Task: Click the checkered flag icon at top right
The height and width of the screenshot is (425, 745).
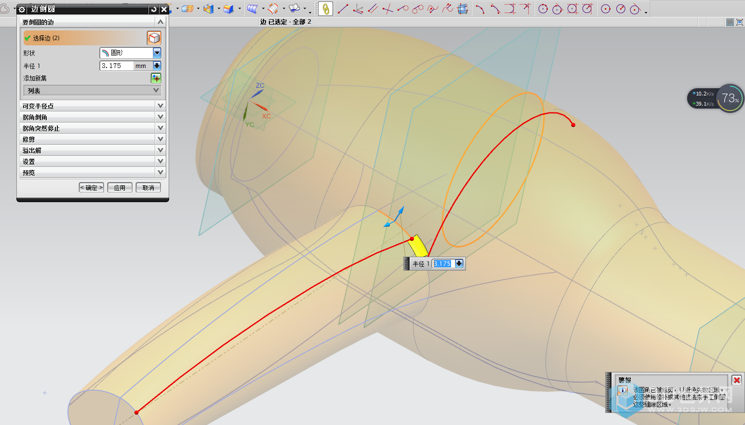Action: [730, 22]
